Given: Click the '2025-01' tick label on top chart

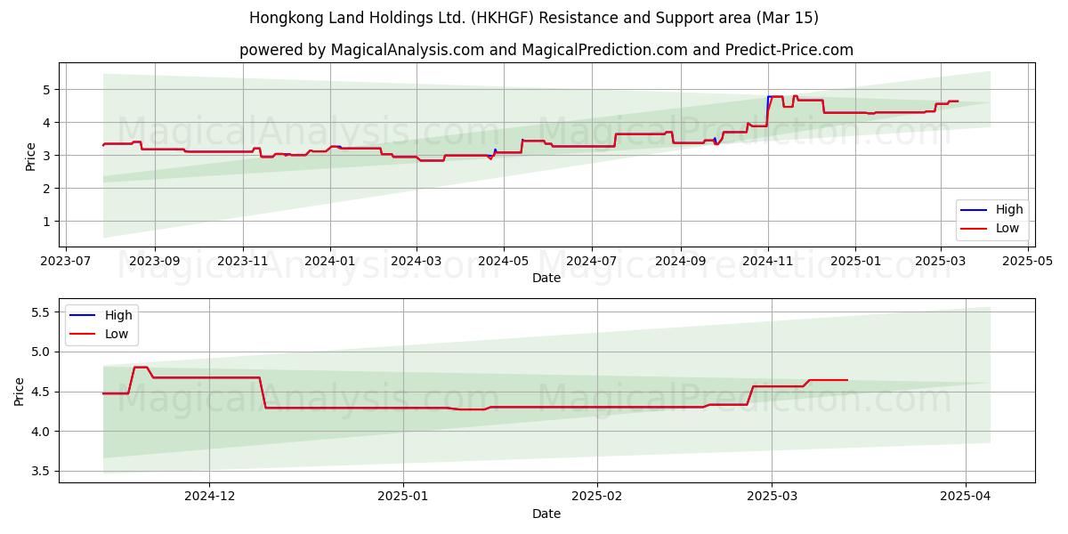Looking at the screenshot, I should tap(855, 261).
